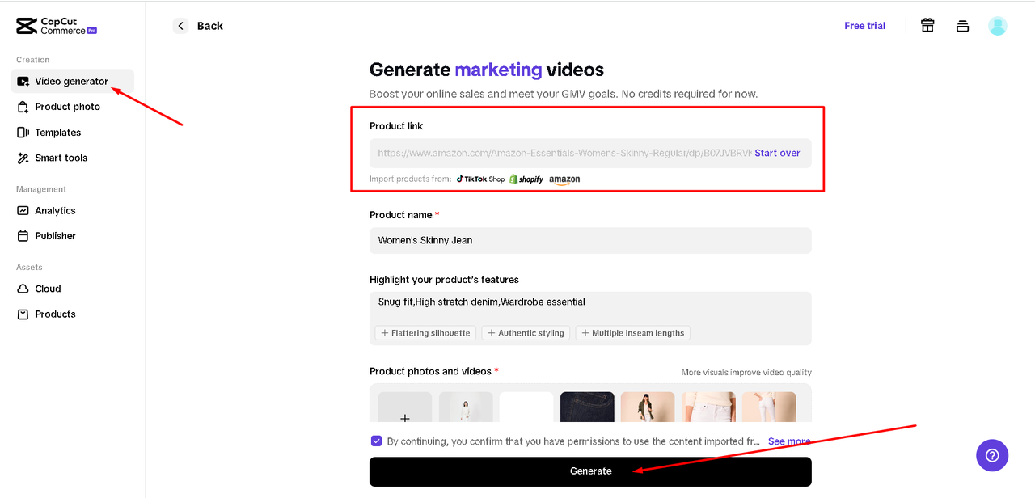Click the plus add media tile
The width and height of the screenshot is (1035, 498).
(405, 407)
